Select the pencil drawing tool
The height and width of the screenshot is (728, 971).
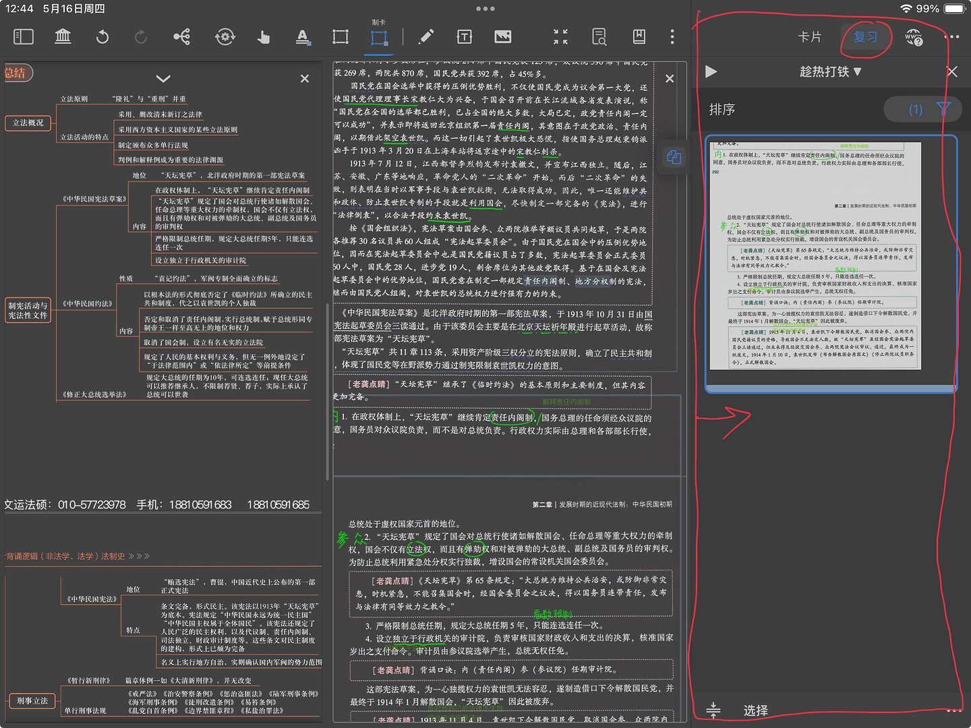(426, 36)
